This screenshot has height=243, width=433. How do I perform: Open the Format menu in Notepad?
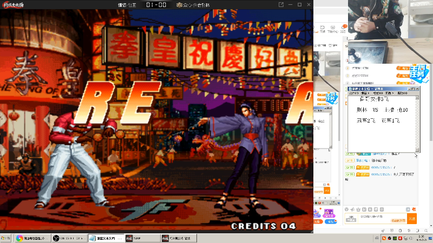pyautogui.click(x=377, y=93)
